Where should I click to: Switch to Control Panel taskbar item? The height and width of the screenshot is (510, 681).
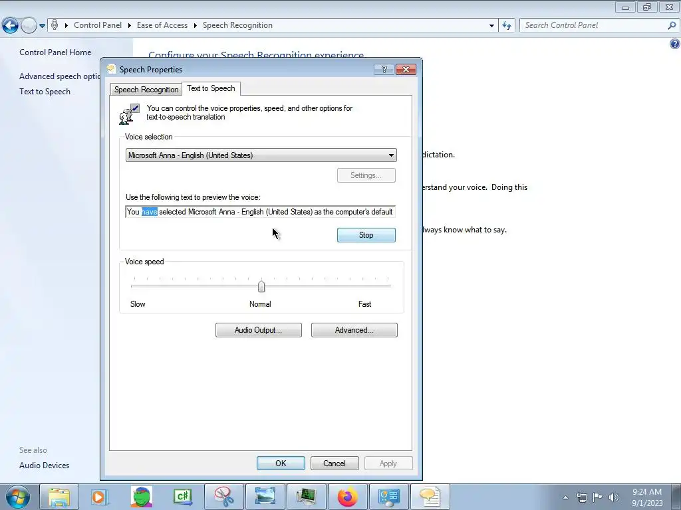(388, 497)
